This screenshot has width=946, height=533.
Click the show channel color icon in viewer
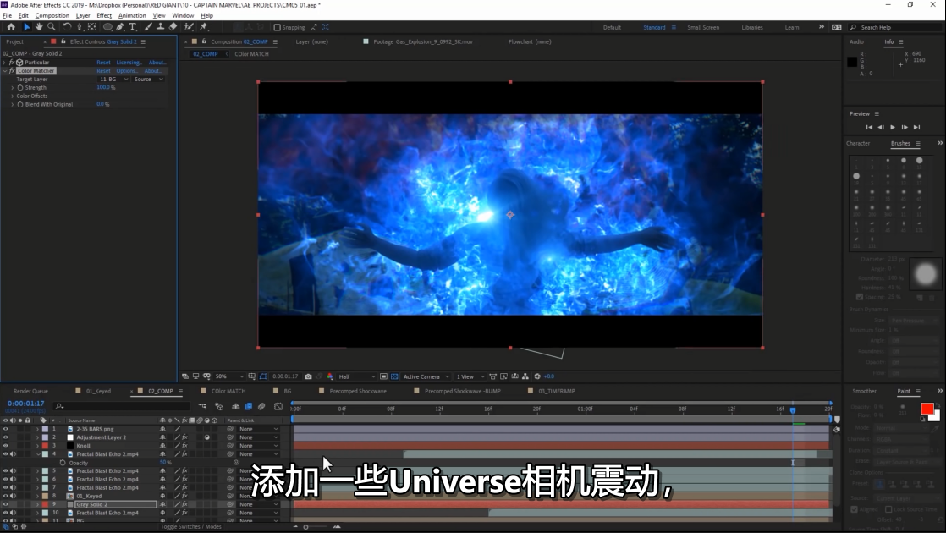coord(329,376)
